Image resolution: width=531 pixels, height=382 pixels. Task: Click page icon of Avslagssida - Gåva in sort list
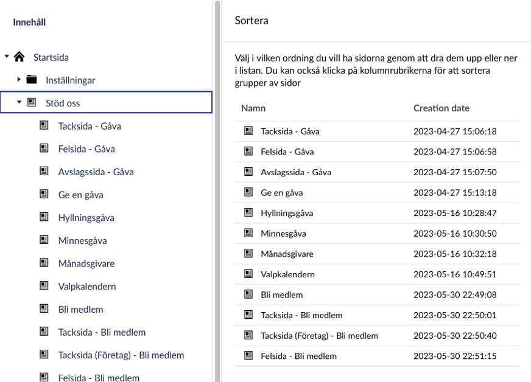pyautogui.click(x=248, y=172)
